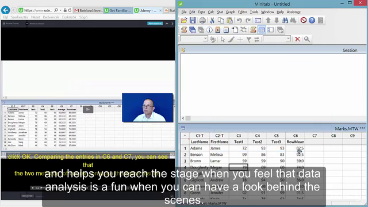The width and height of the screenshot is (368, 207).
Task: Click the Save Project floppy disk icon
Action: click(193, 21)
